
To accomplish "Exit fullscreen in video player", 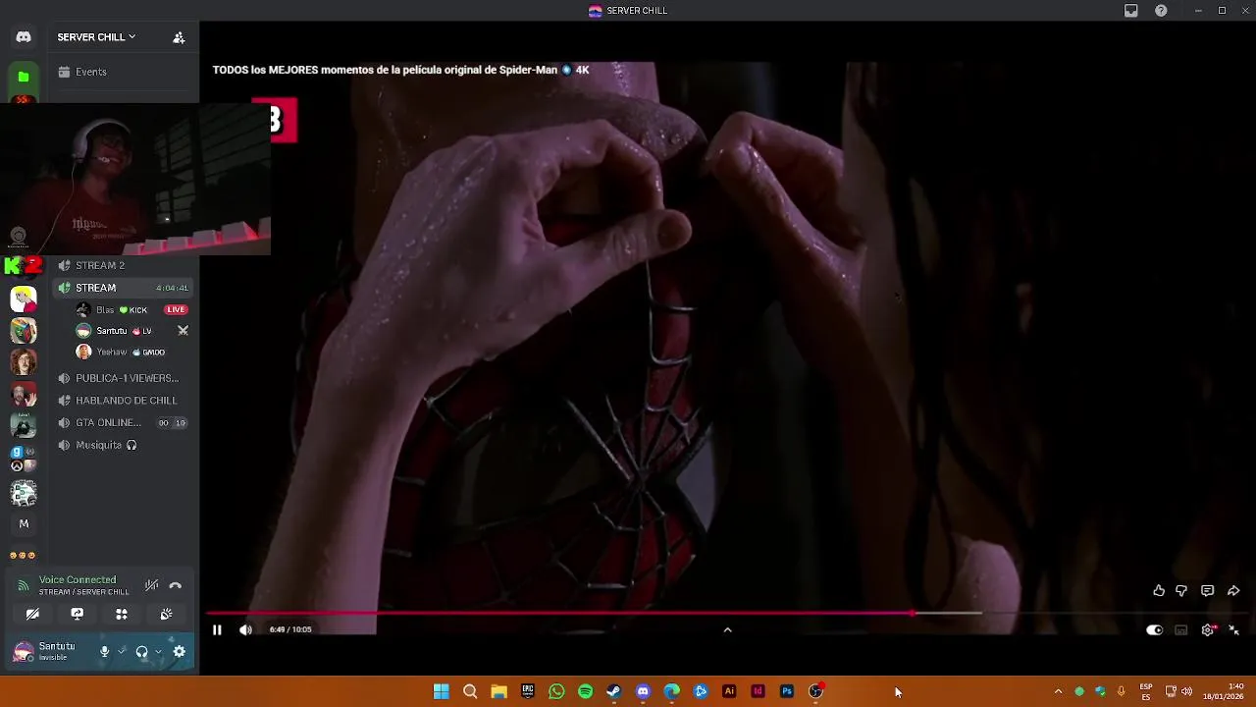I will (1234, 630).
